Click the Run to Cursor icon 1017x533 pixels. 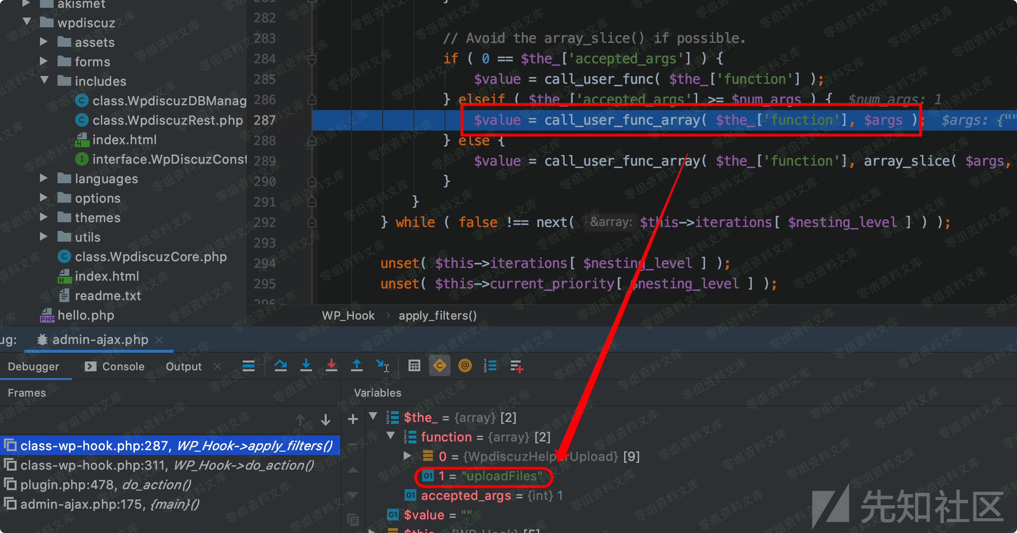383,365
